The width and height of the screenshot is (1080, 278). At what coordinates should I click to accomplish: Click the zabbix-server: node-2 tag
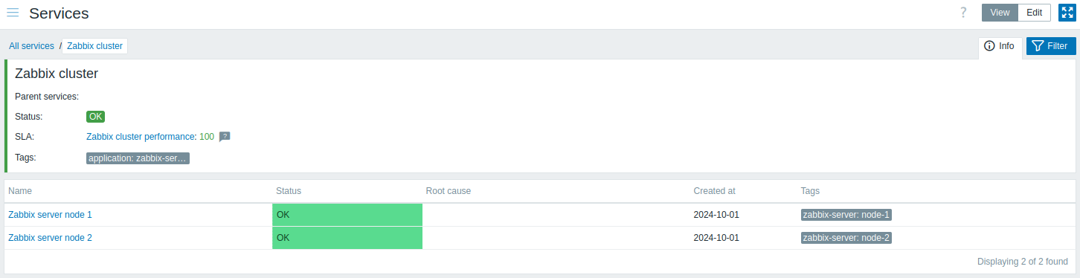846,238
